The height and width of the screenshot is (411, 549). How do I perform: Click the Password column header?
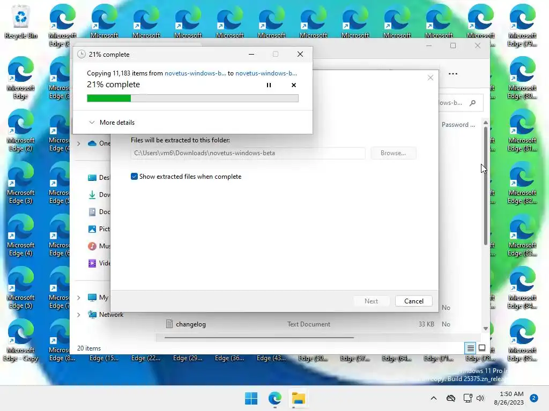(458, 125)
